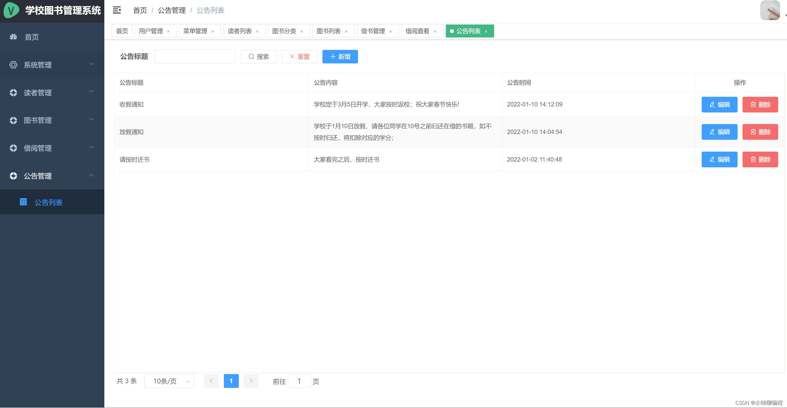
Task: Open the 10条/页 page size dropdown
Action: (x=169, y=381)
